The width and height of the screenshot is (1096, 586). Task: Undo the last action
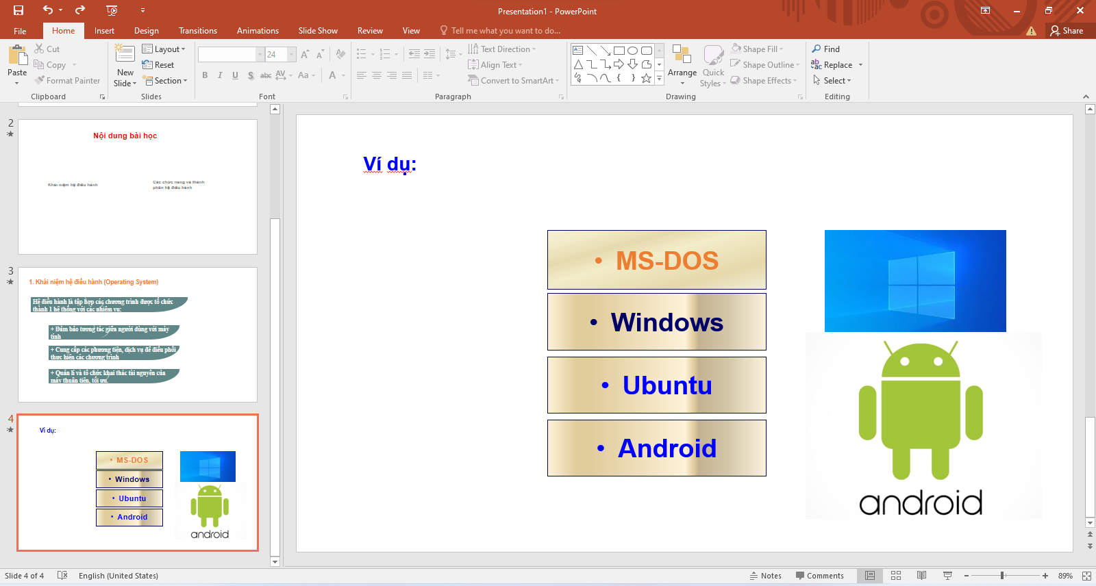[x=47, y=10]
